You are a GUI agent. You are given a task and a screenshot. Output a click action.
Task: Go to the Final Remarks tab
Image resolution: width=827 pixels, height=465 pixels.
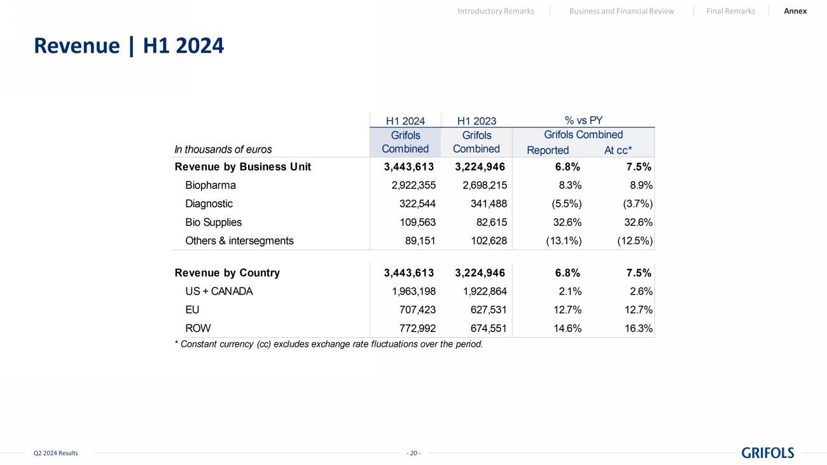click(x=730, y=11)
